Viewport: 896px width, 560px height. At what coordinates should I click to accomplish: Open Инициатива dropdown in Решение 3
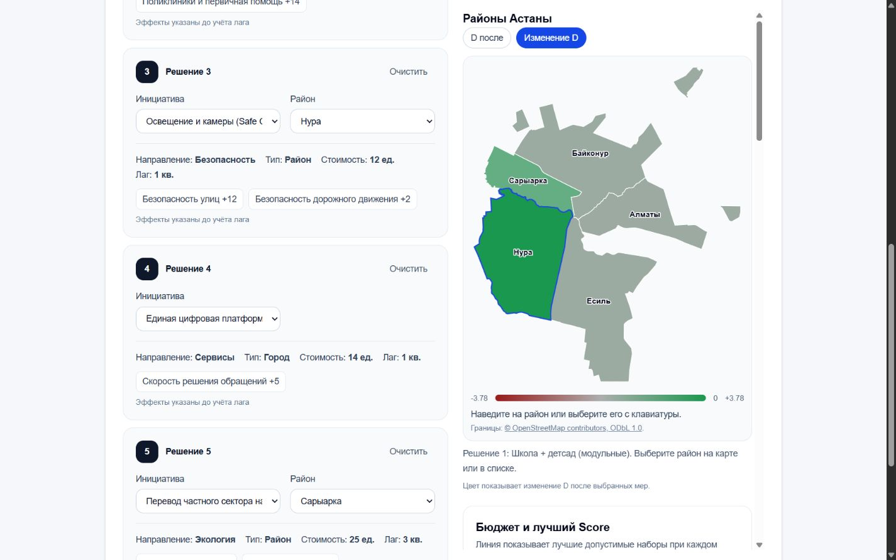click(208, 121)
